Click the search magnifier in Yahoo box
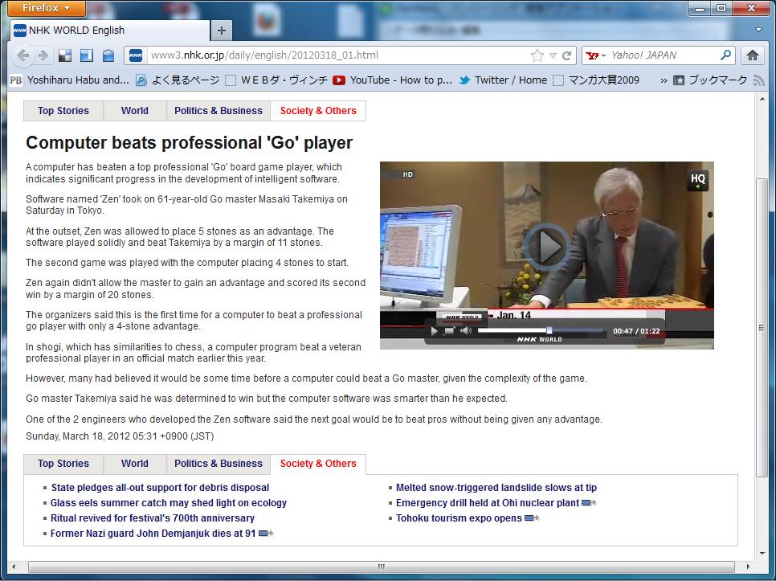The width and height of the screenshot is (776, 581). click(725, 55)
